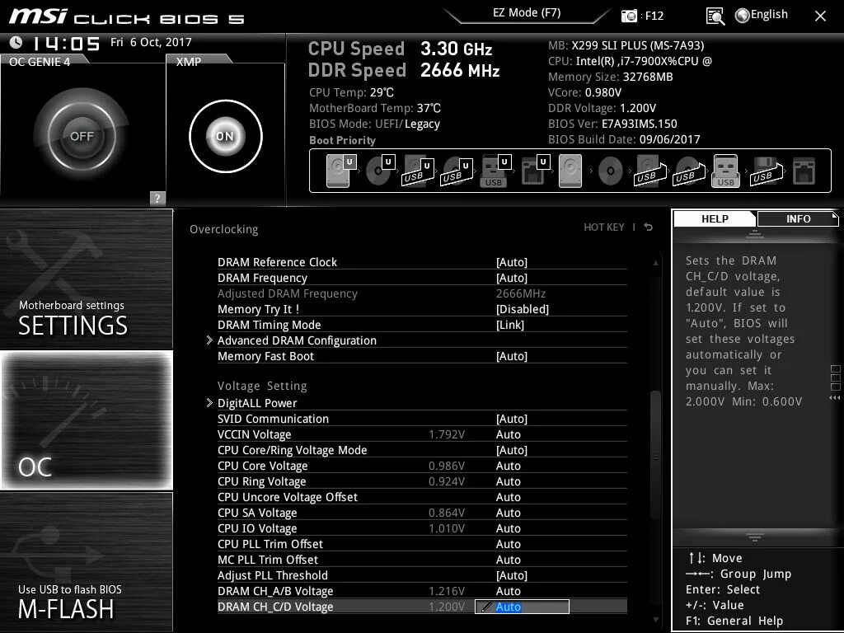Switch to the INFO tab
The width and height of the screenshot is (844, 633).
[x=798, y=218]
